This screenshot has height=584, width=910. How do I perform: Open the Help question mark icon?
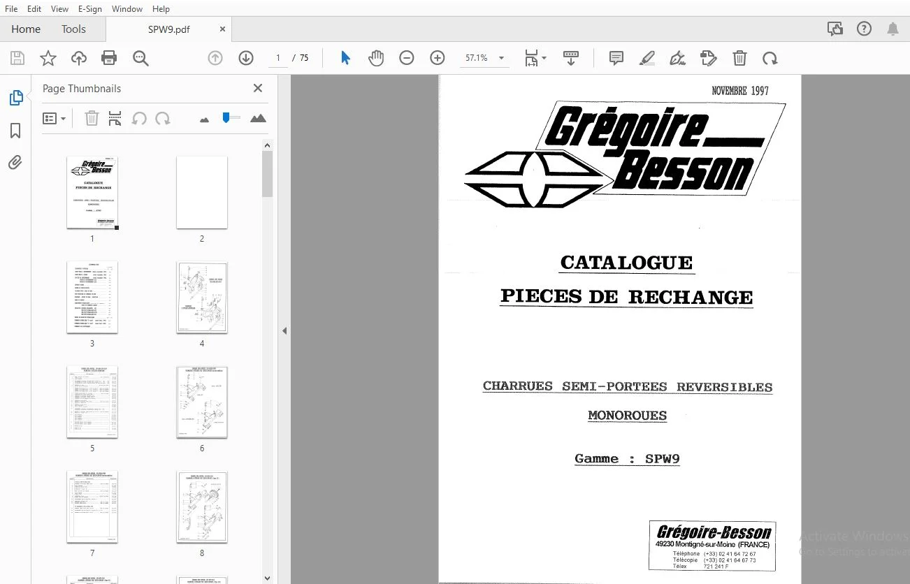(864, 29)
